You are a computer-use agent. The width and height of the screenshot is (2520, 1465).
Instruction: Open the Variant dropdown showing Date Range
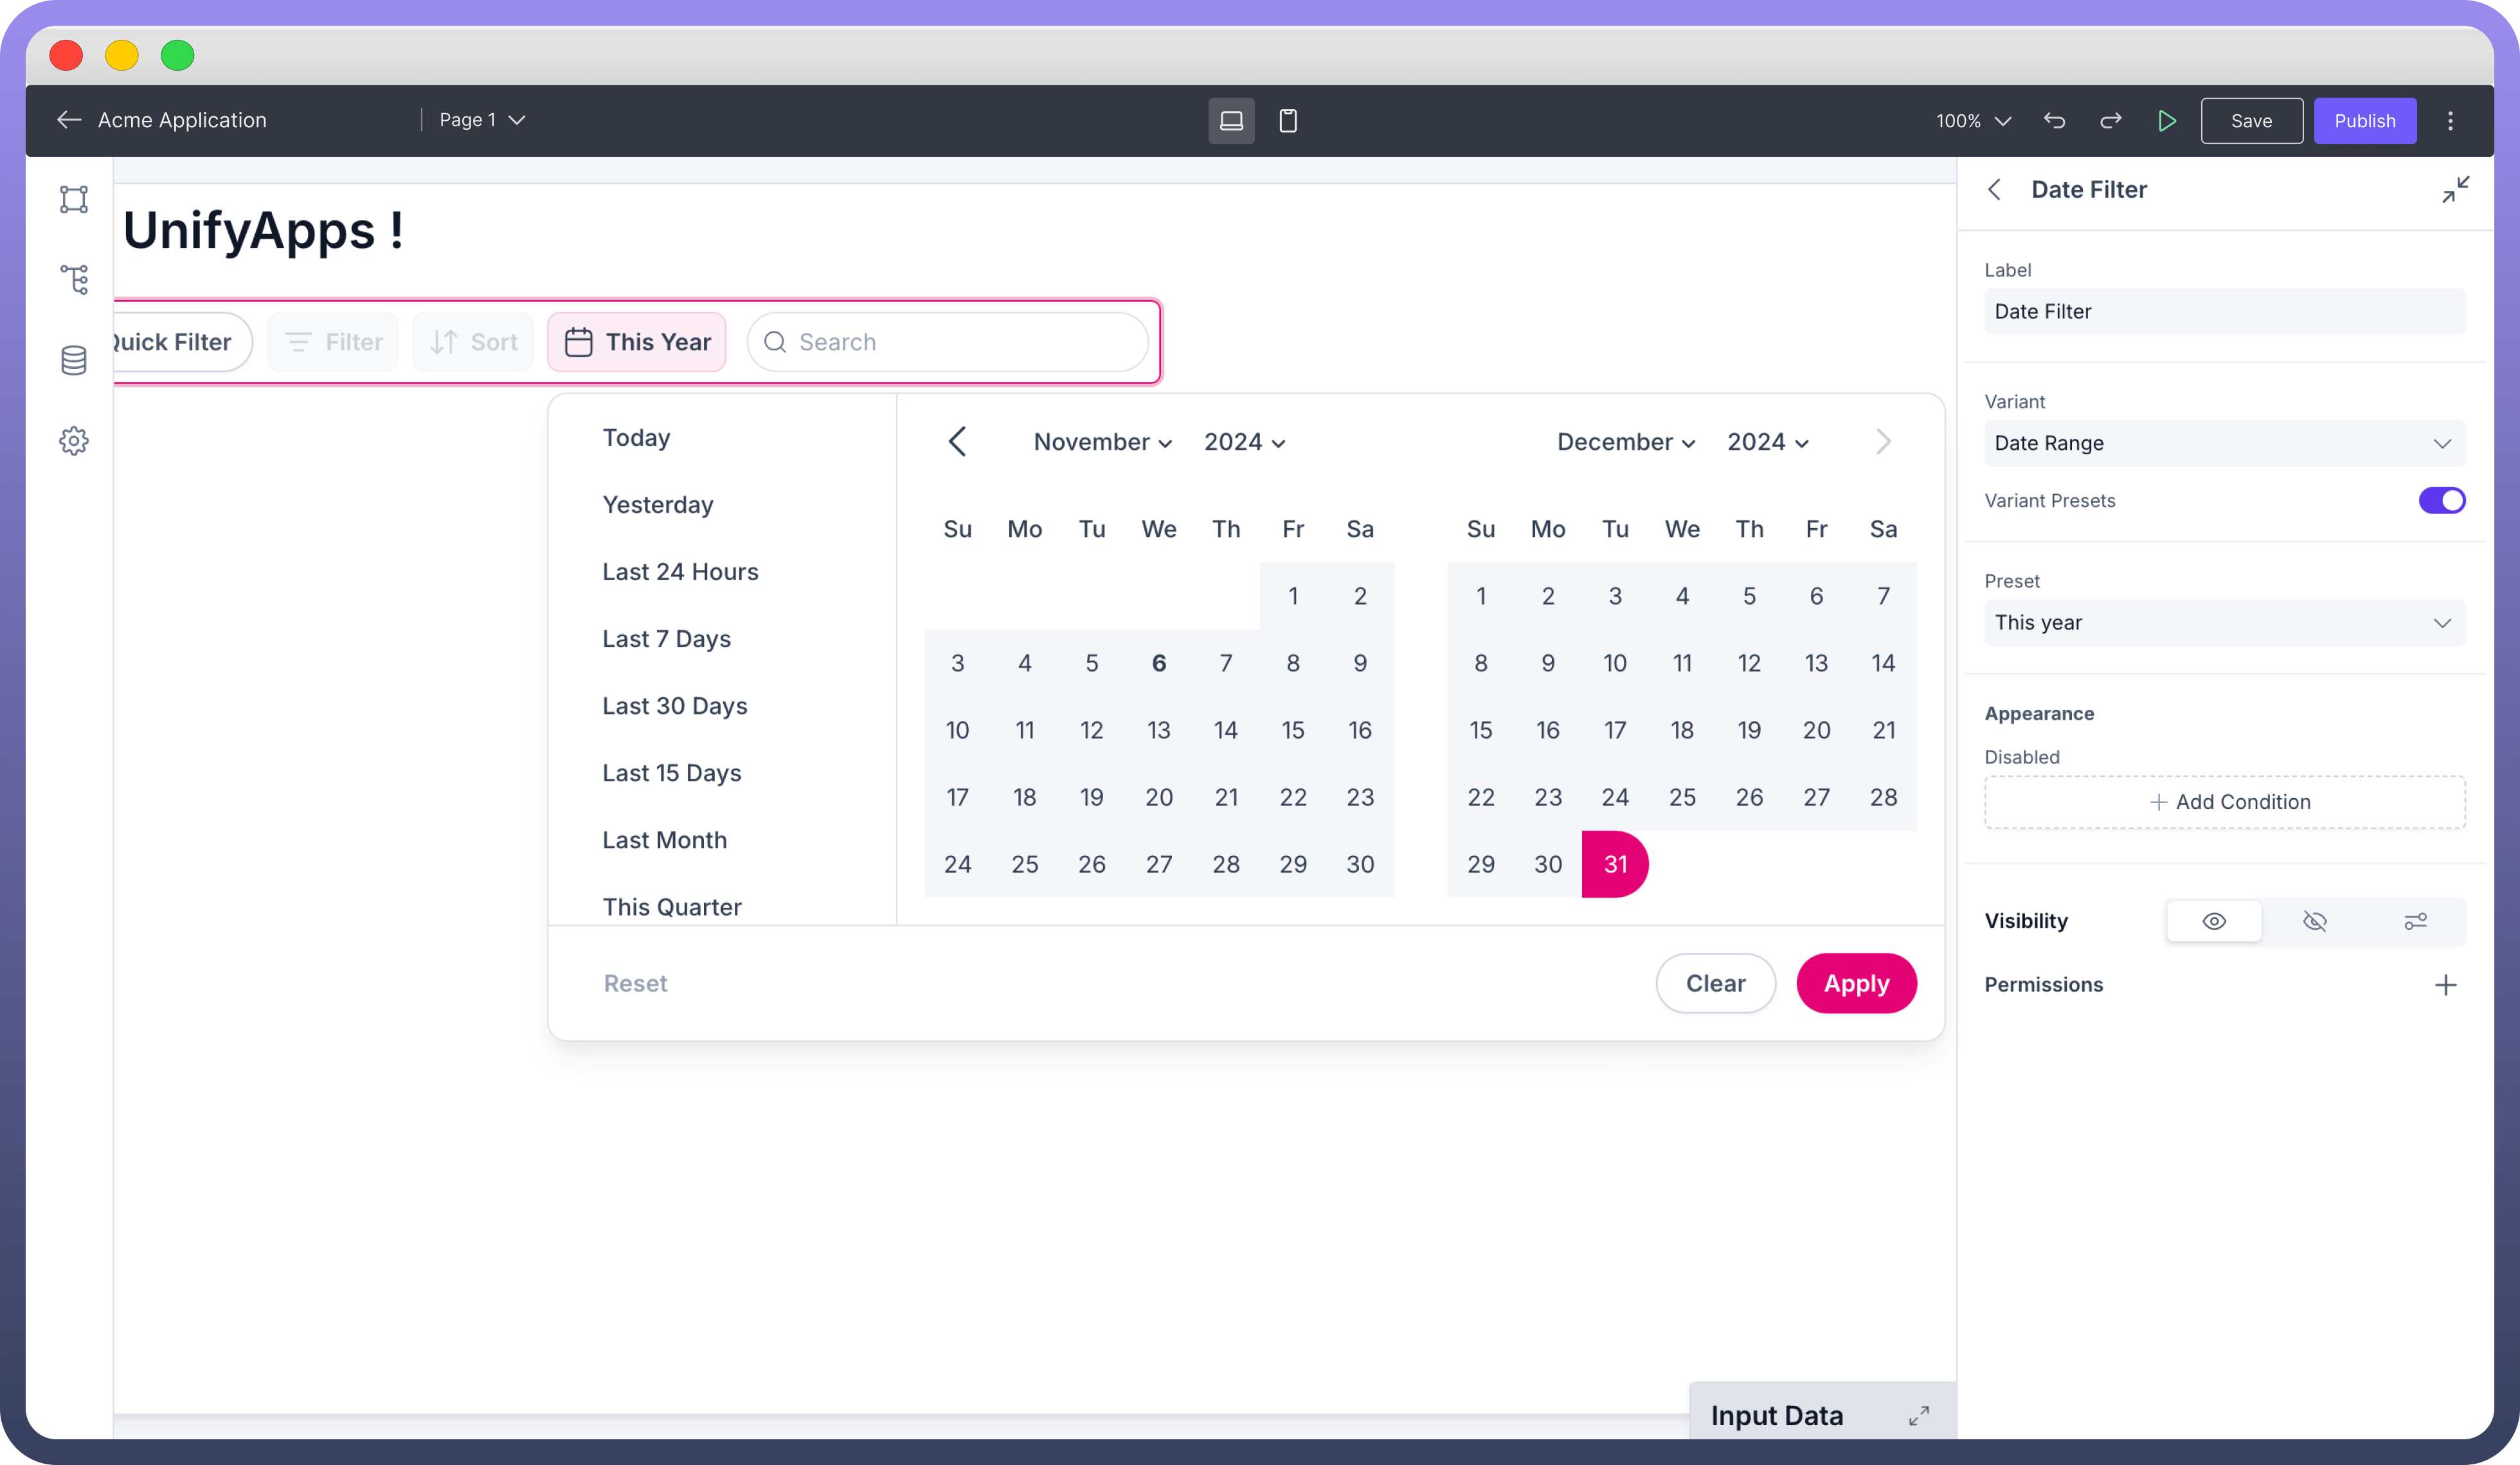click(x=2224, y=444)
